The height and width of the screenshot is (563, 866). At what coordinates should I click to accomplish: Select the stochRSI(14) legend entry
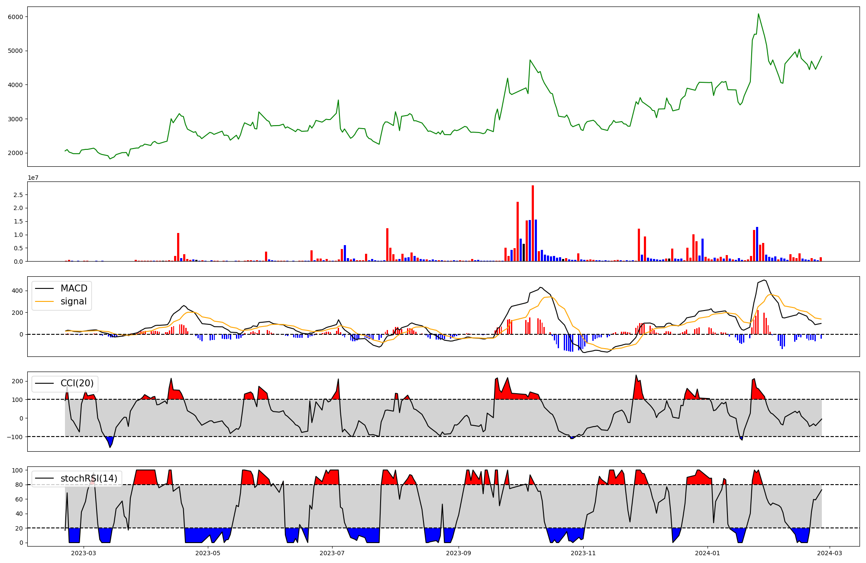89,479
